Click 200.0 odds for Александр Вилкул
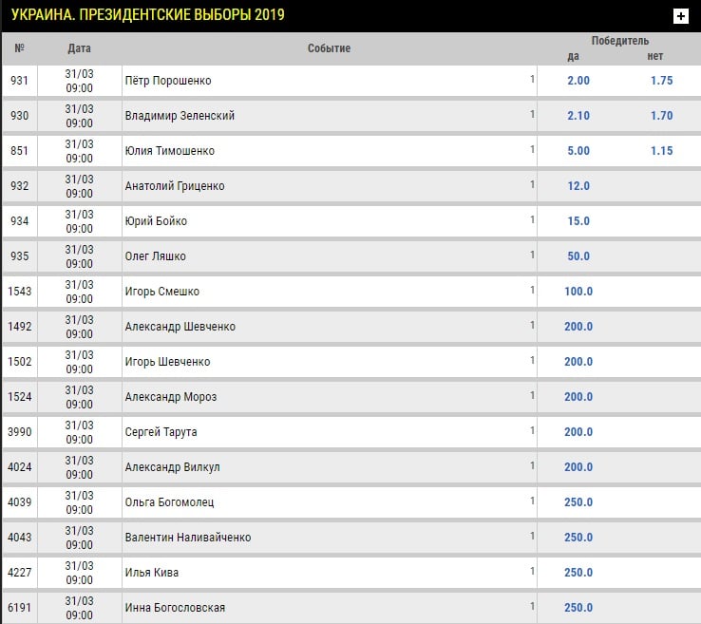The height and width of the screenshot is (624, 701). (x=578, y=467)
